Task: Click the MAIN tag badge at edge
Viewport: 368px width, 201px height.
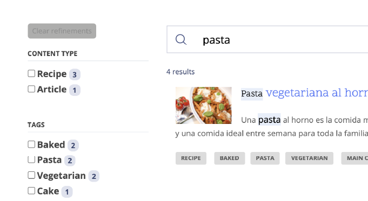Action: pos(354,158)
